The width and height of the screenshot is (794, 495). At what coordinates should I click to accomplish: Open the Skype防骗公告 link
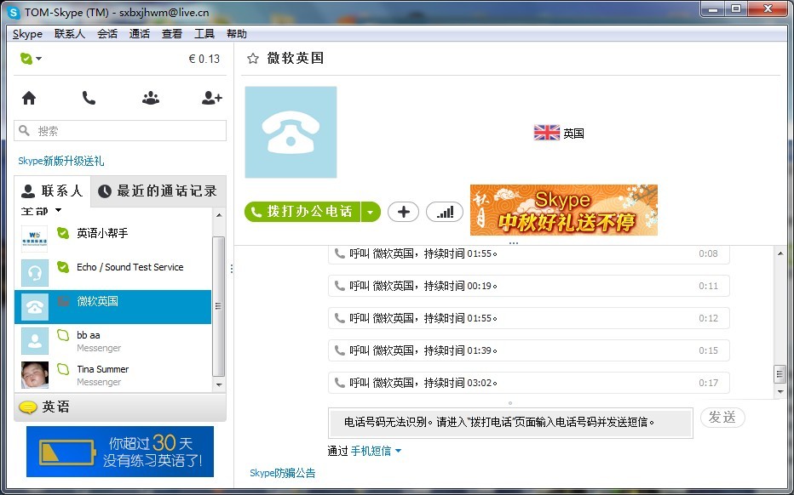282,473
